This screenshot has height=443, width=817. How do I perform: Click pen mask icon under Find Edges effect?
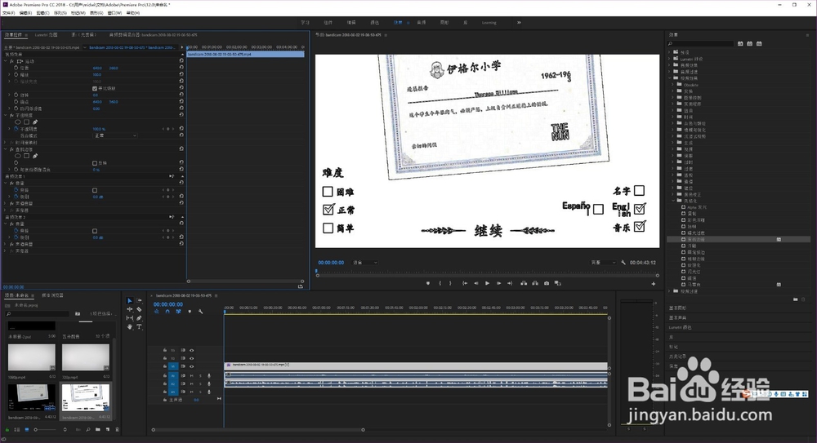[x=35, y=156]
